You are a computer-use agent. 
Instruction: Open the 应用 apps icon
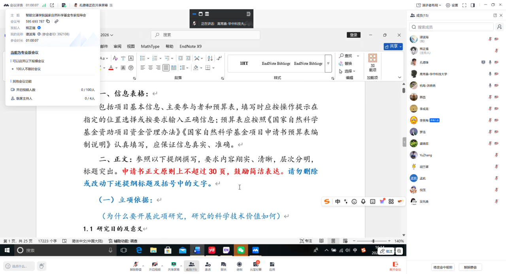click(272, 265)
